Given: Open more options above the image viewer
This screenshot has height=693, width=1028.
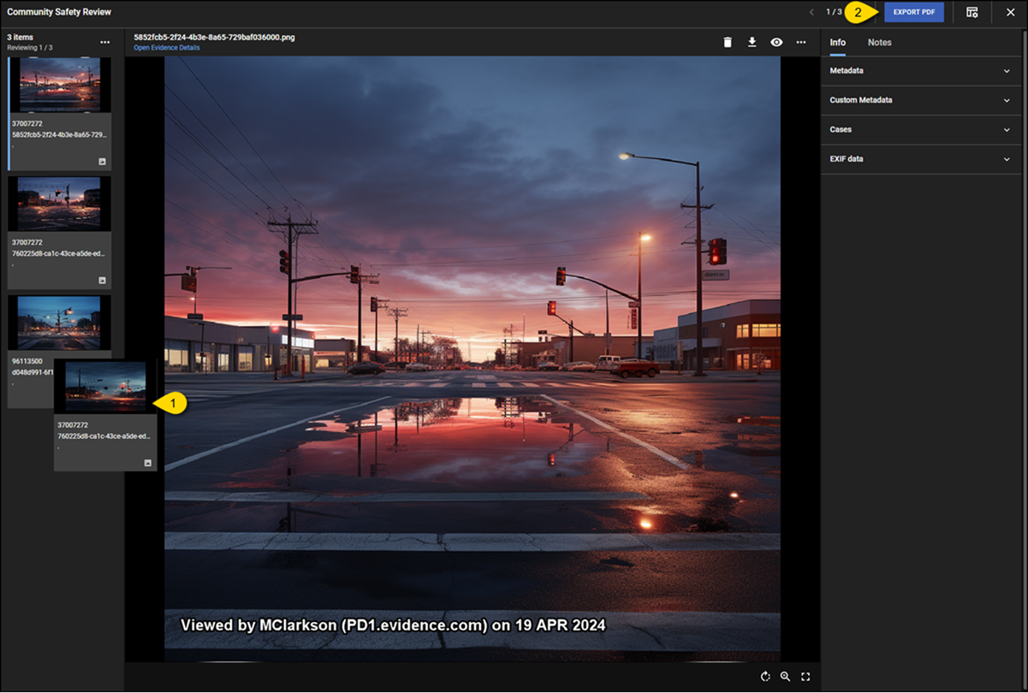Looking at the screenshot, I should (x=800, y=42).
